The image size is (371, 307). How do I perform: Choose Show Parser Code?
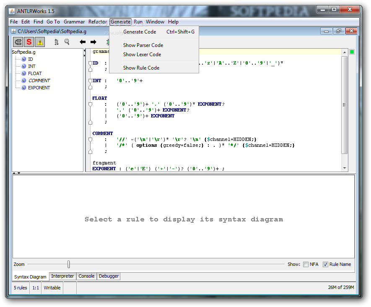click(x=154, y=45)
